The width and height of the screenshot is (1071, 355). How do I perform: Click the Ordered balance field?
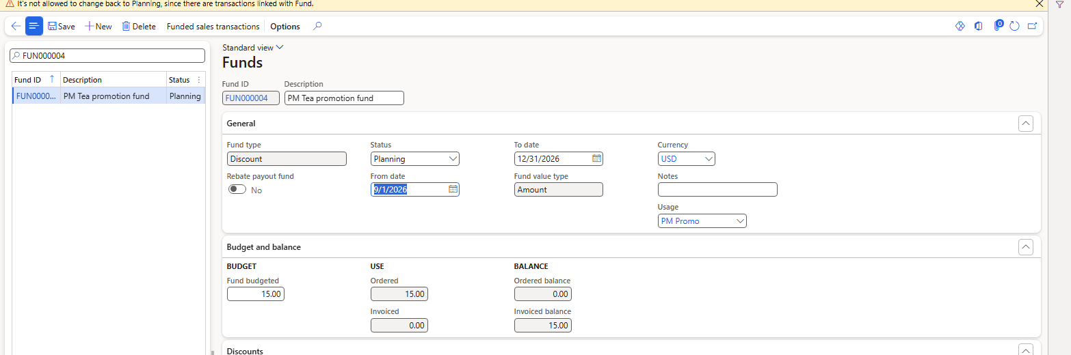click(x=543, y=294)
